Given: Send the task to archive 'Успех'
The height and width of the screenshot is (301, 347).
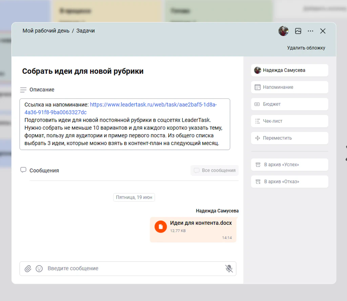Looking at the screenshot, I should [x=289, y=164].
